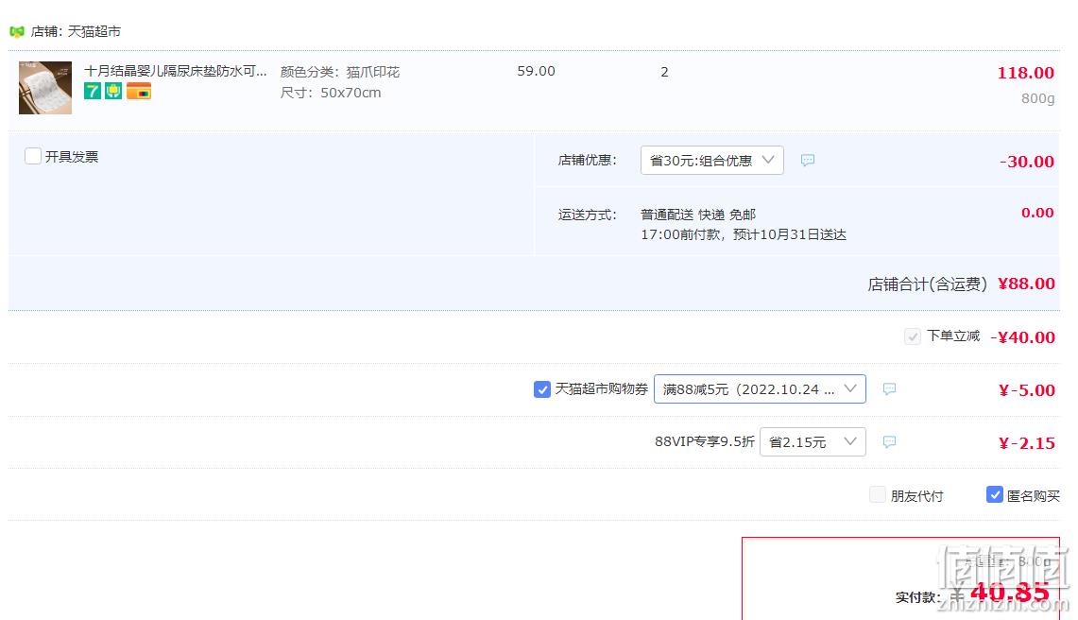
Task: Click the comment icon beside the shopping coupon
Action: (889, 389)
